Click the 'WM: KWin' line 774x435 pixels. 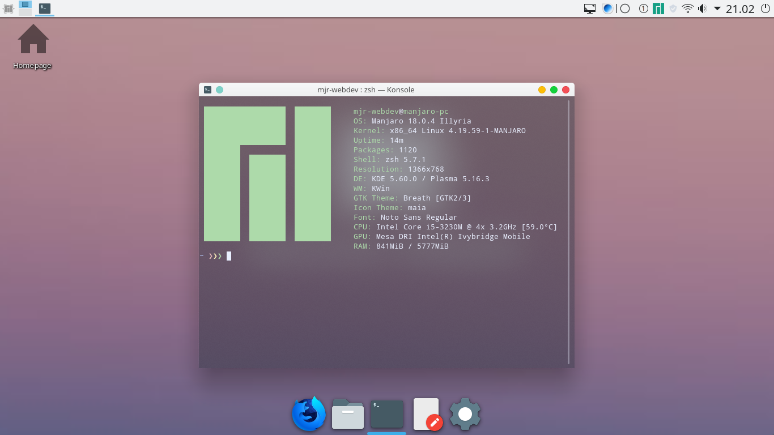point(372,189)
